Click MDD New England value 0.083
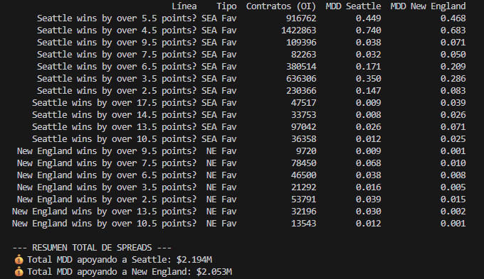484x279 pixels. click(453, 91)
